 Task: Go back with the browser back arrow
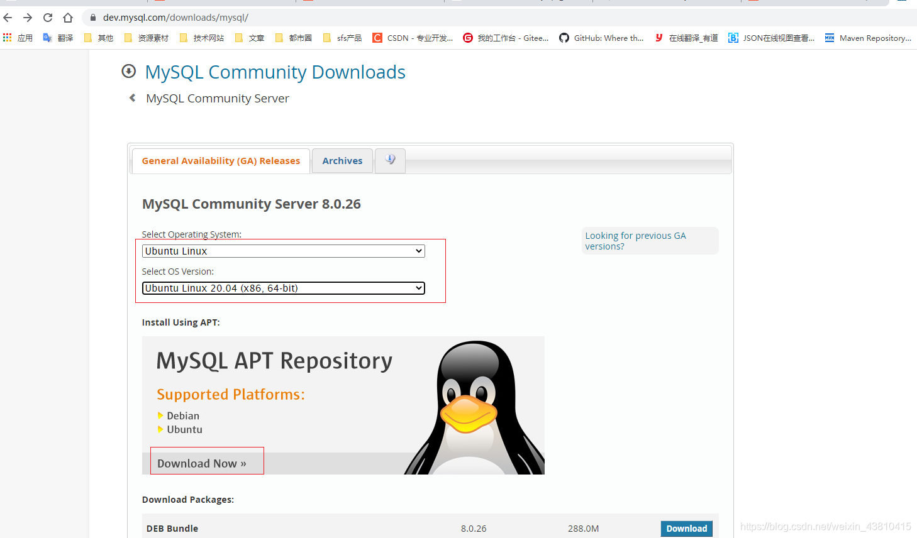click(8, 18)
